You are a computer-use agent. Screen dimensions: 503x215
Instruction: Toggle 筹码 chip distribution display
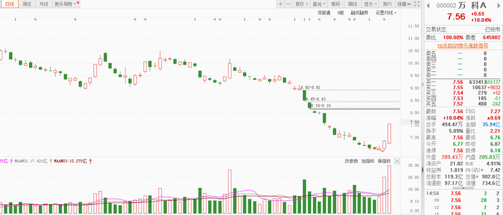336,4
